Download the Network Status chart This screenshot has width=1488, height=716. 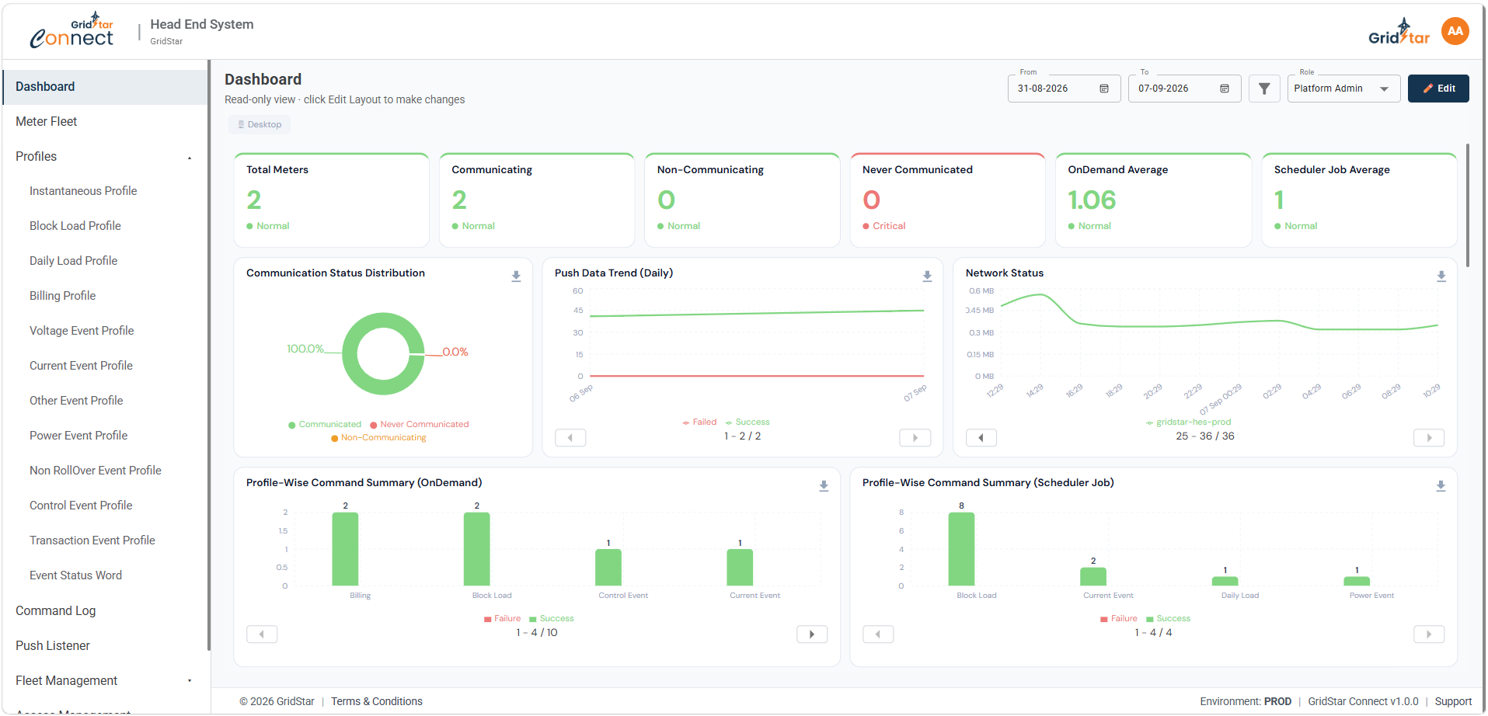pyautogui.click(x=1441, y=276)
